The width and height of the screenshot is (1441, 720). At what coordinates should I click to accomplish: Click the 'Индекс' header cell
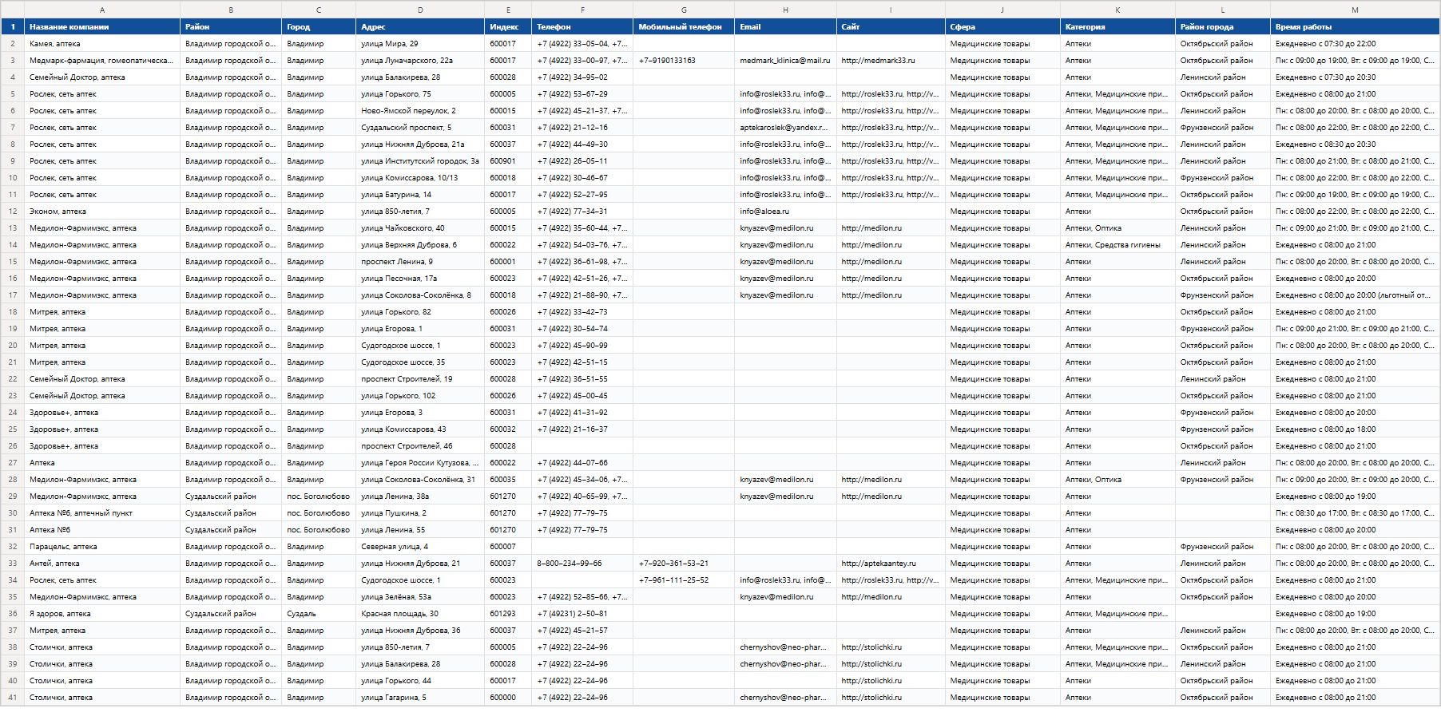pos(508,26)
